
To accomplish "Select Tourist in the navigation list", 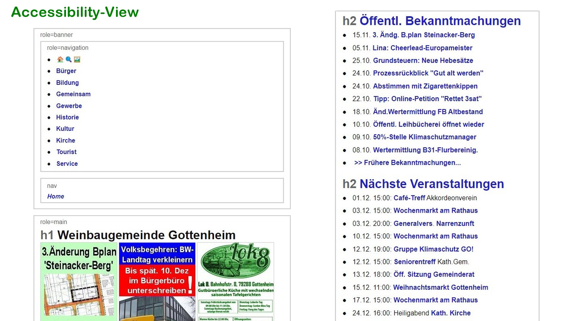I will (x=66, y=152).
